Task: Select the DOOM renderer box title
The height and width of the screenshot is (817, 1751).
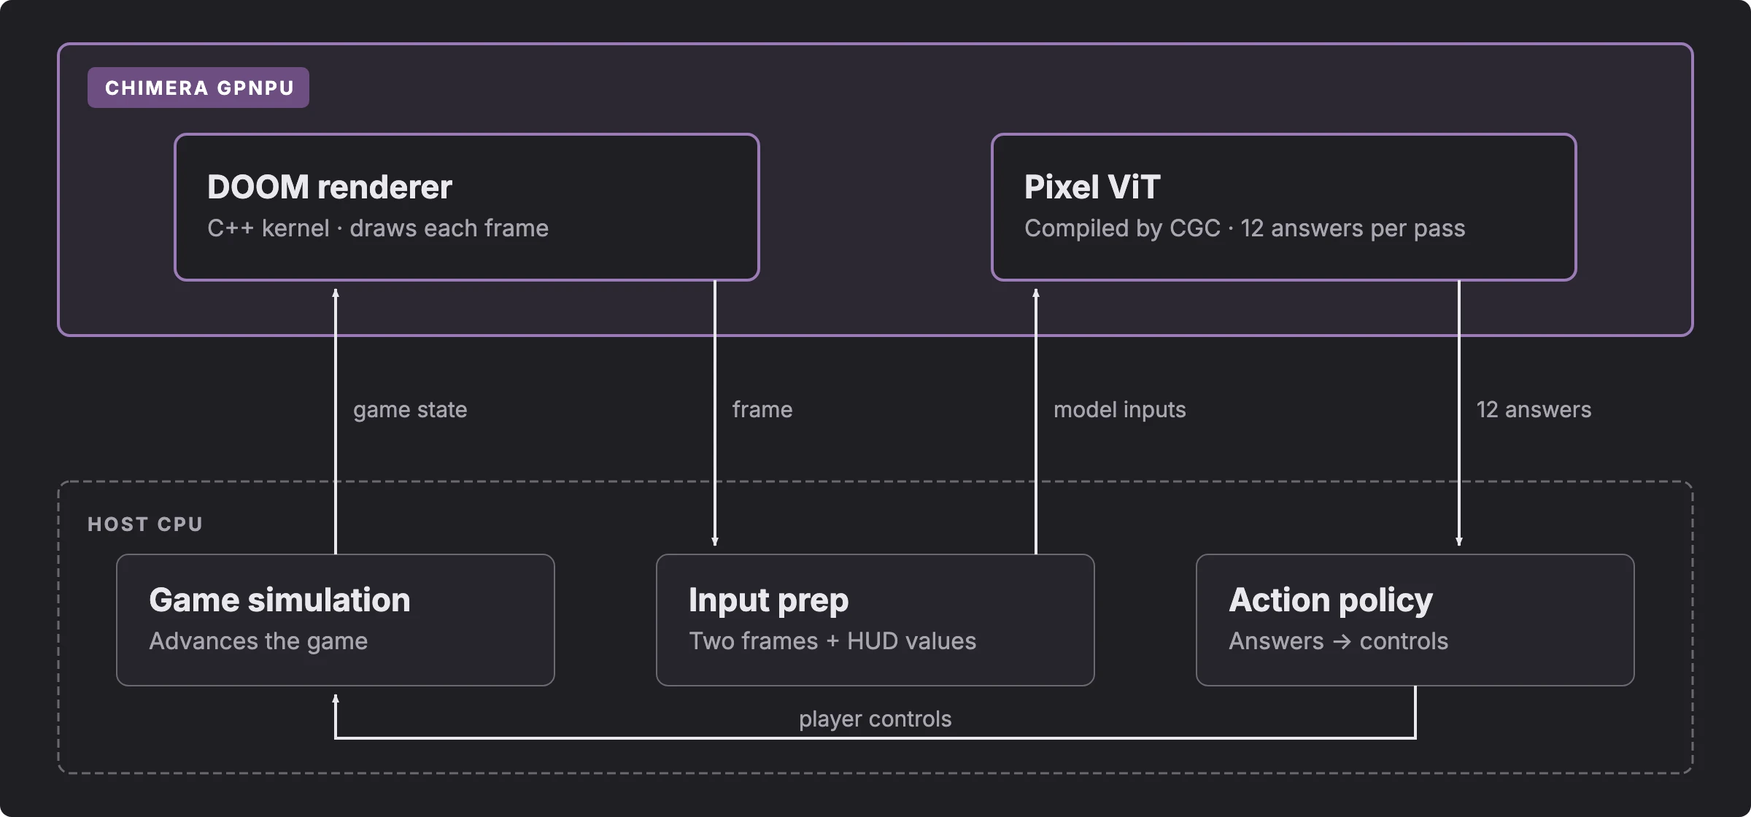Action: (x=330, y=187)
